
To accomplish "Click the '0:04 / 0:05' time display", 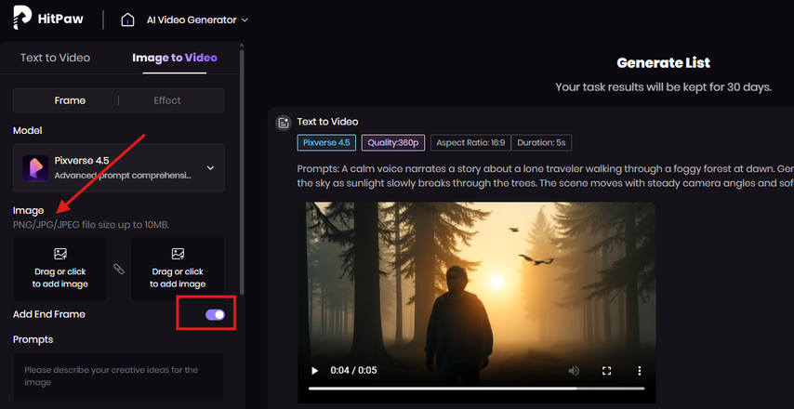I will [353, 371].
